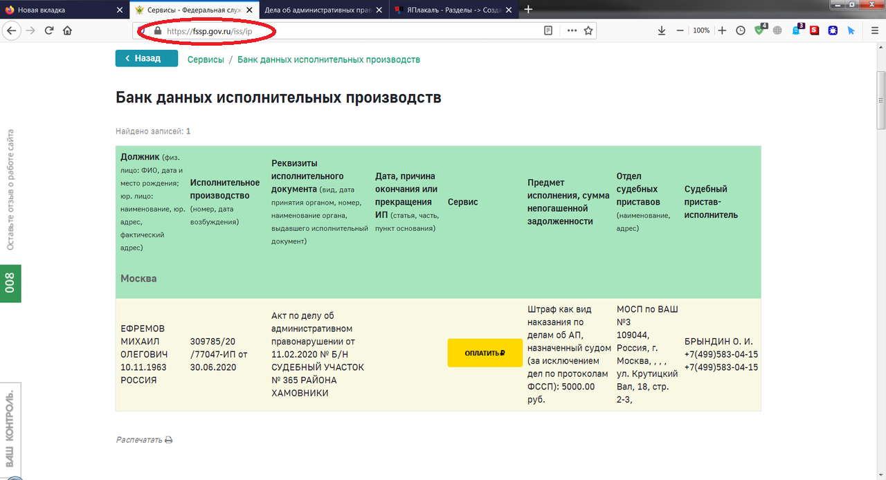Image resolution: width=886 pixels, height=480 pixels.
Task: Click the Исполнительное производство column header
Action: coord(225,202)
